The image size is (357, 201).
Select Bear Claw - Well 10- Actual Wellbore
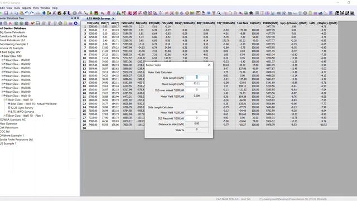(x=33, y=104)
